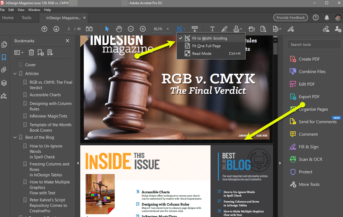
Task: Open More Tools in right pane
Action: click(305, 184)
